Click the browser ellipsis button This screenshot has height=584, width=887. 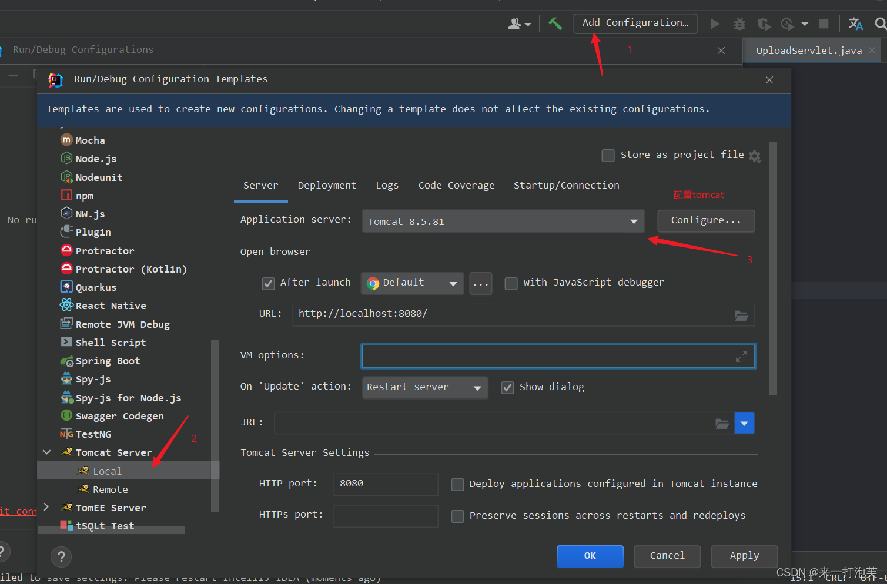tap(481, 284)
